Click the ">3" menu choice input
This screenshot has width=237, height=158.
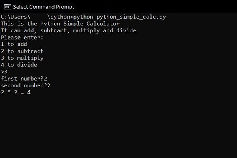4,71
